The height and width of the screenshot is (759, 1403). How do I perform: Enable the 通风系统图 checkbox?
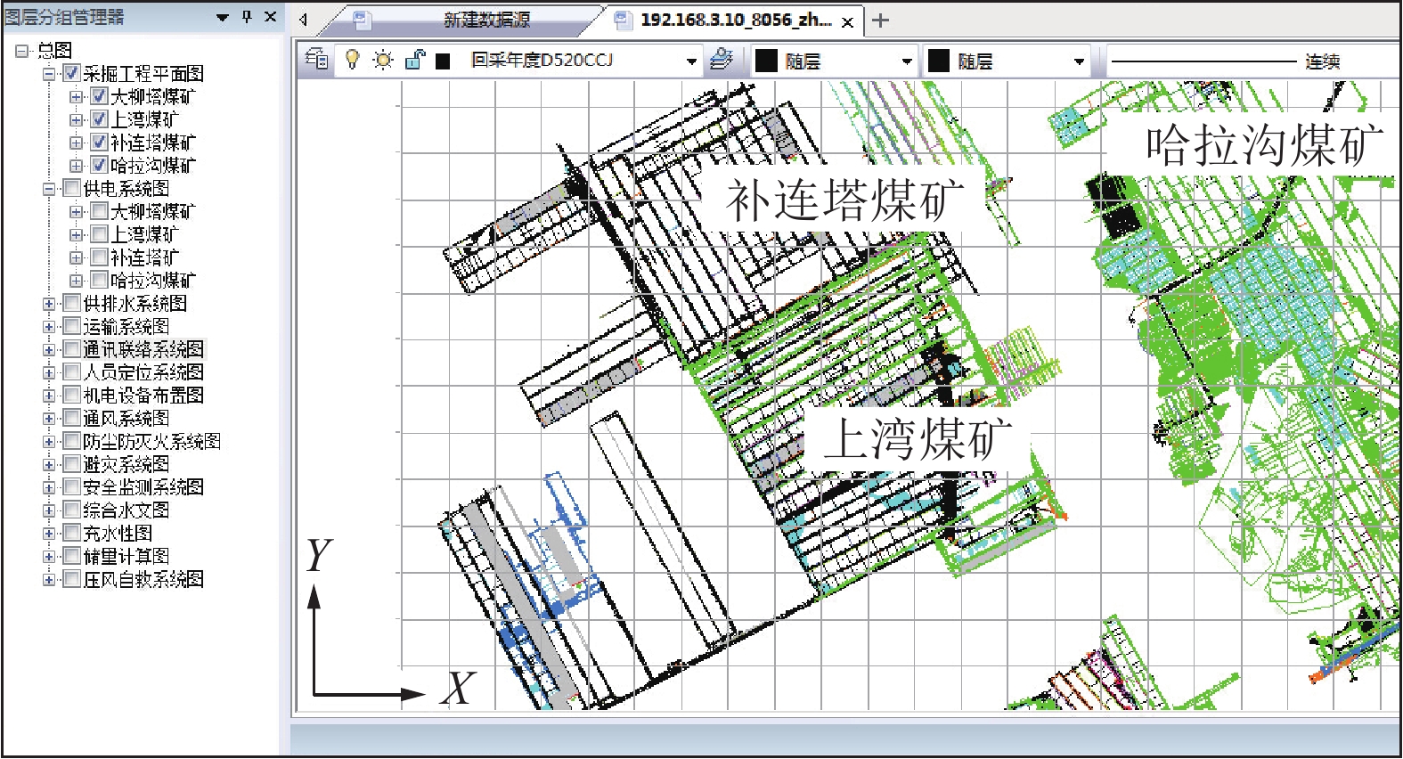[72, 418]
